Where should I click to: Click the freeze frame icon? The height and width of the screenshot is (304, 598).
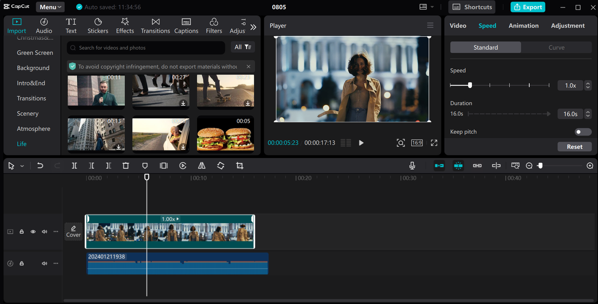(x=164, y=166)
